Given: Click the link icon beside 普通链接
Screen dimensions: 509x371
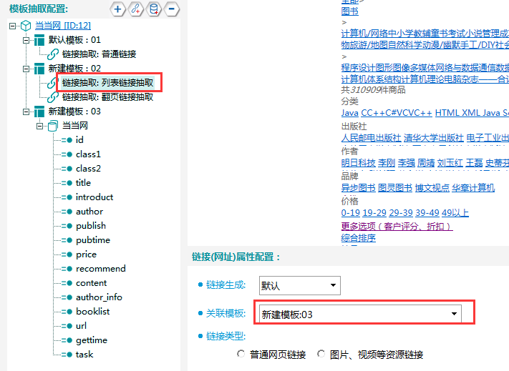Looking at the screenshot, I should [53, 54].
